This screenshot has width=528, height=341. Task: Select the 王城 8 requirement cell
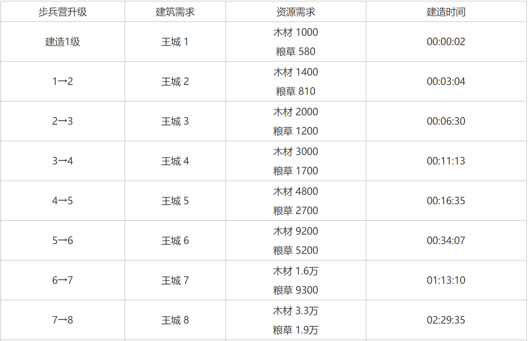175,320
